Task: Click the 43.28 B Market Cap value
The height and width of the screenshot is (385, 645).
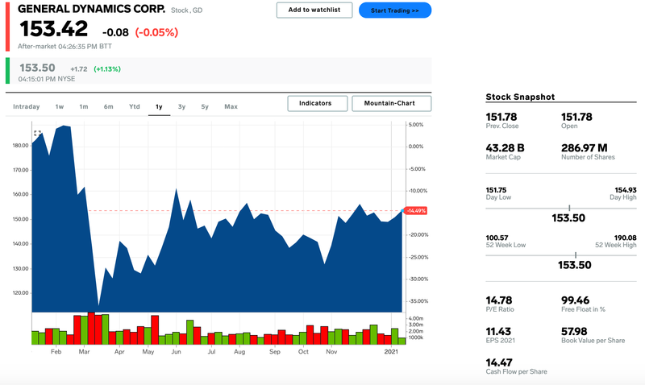Action: [505, 148]
